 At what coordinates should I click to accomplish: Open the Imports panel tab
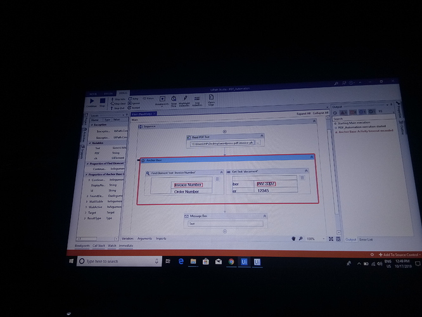(161, 238)
